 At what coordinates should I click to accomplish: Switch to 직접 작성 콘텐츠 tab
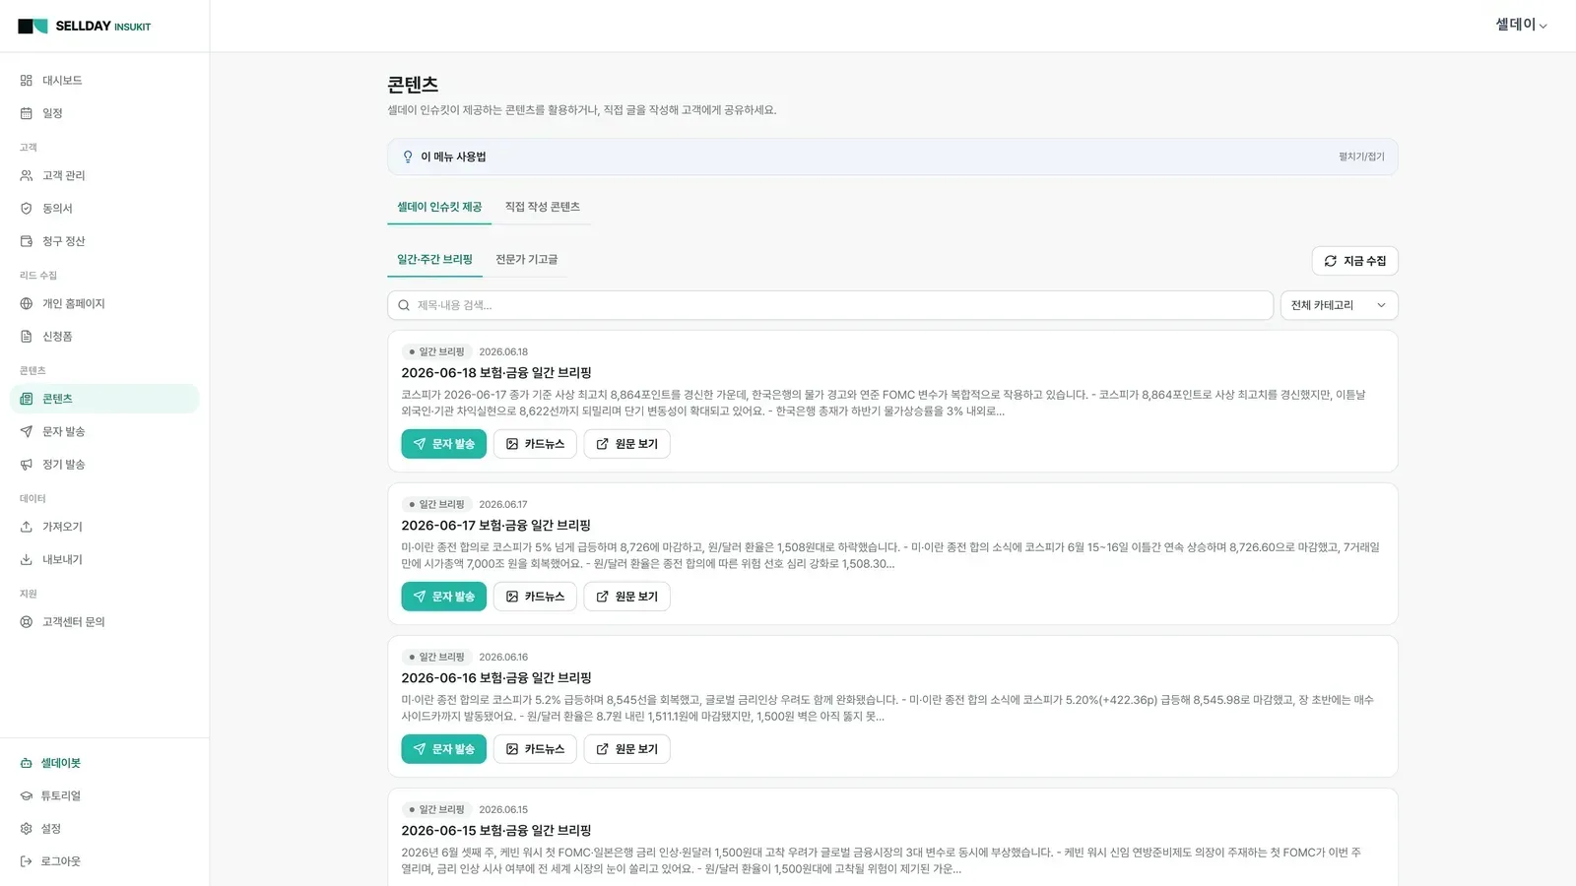coord(543,207)
